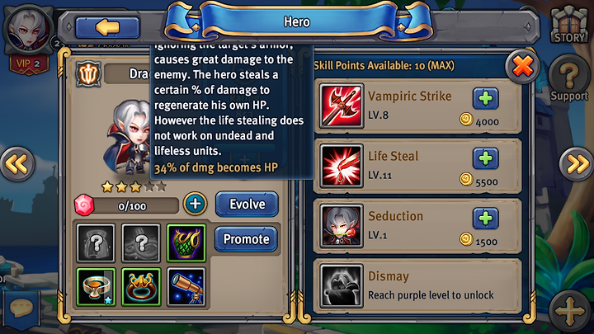Click the Promote button
Viewport: 594px width, 334px height.
246,239
